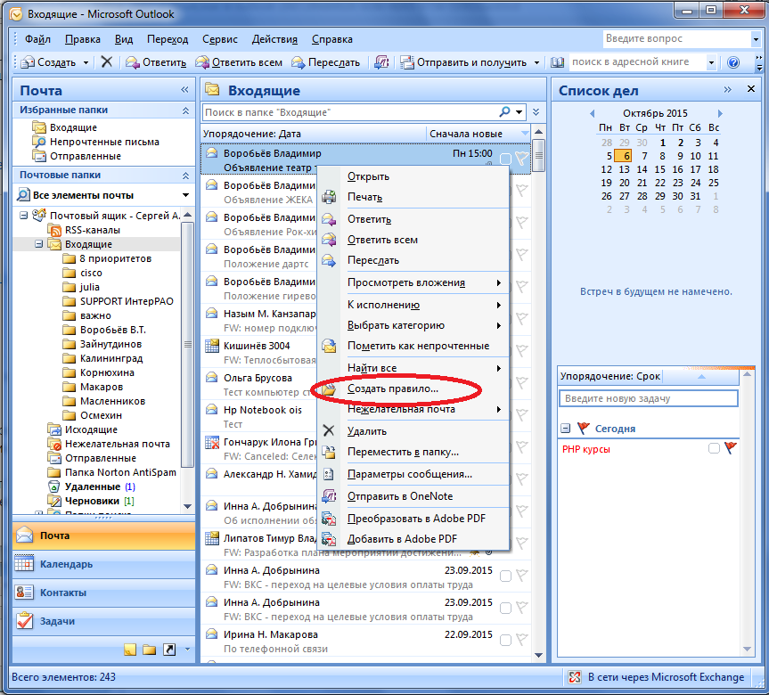Click the Send and Receive toolbar icon

(x=406, y=62)
